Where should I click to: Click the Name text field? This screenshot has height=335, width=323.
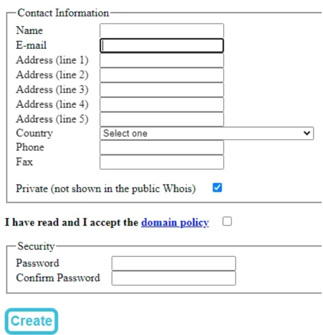pos(161,31)
